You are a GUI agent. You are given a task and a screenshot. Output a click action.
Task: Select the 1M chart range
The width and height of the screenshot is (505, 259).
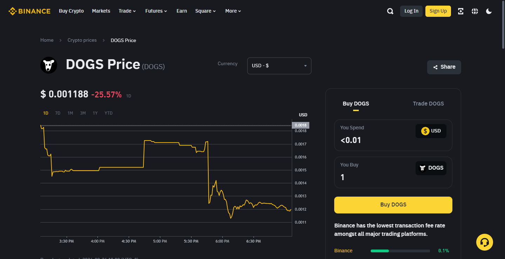tap(70, 113)
